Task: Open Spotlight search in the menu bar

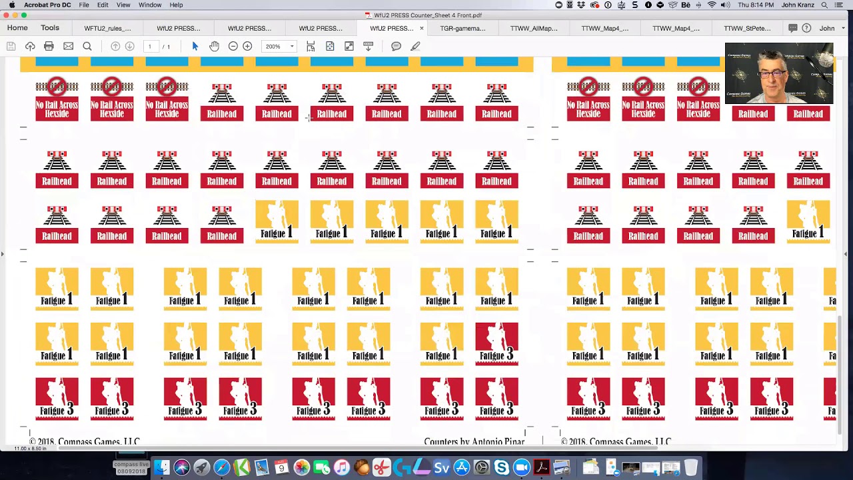Action: click(824, 5)
